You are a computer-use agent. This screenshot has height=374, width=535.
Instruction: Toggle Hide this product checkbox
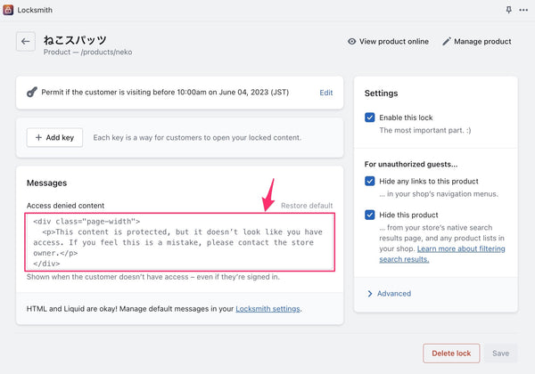click(369, 215)
